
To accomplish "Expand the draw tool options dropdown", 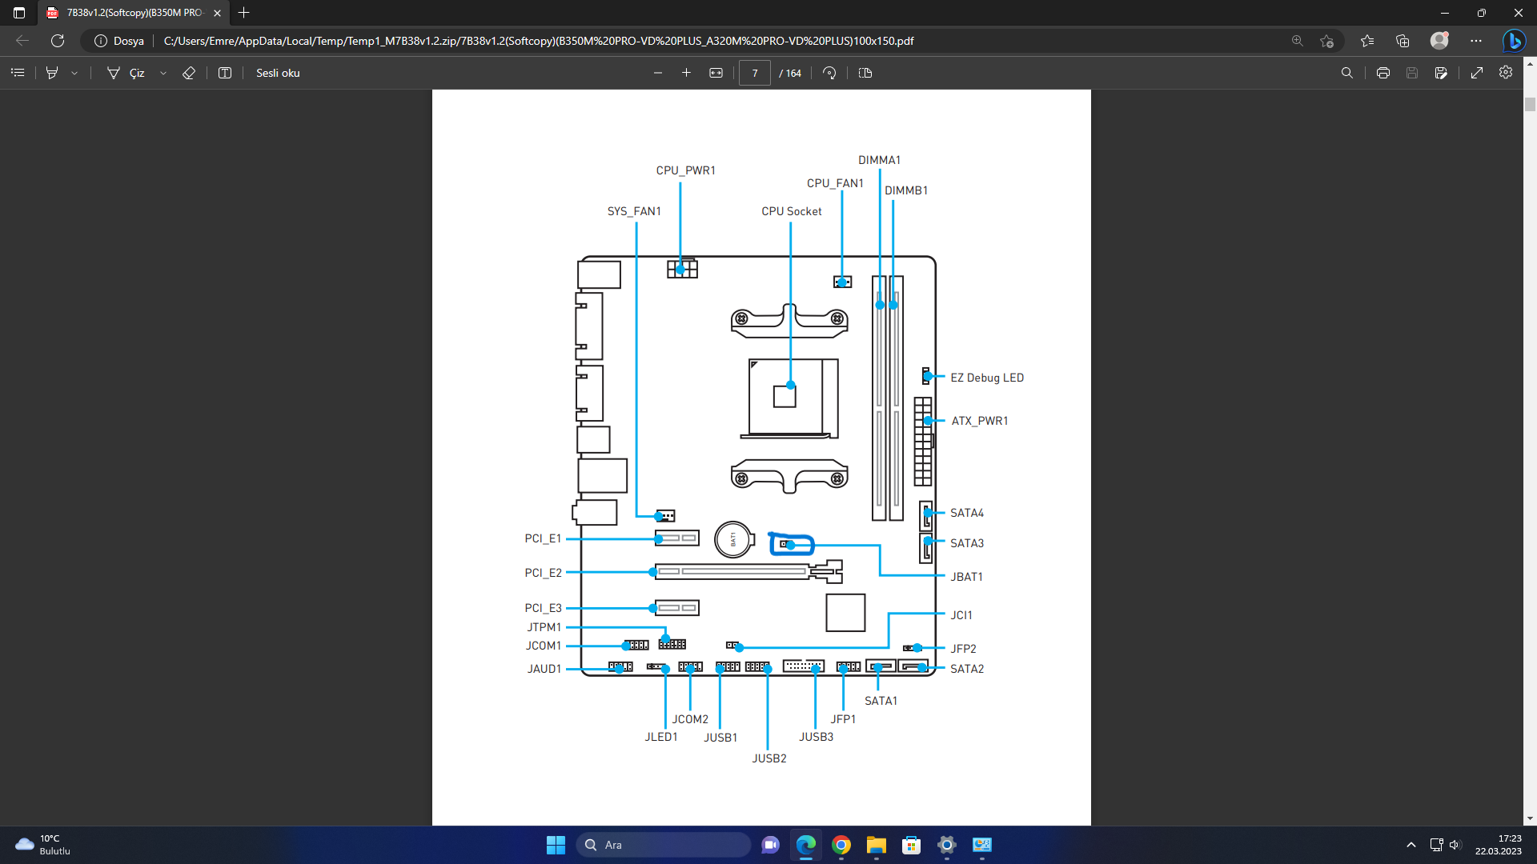I will point(163,73).
